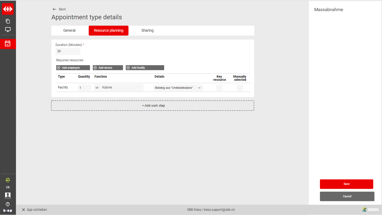Open the user profile avatar icon
Viewport: 382px width, 215px height.
click(x=8, y=195)
